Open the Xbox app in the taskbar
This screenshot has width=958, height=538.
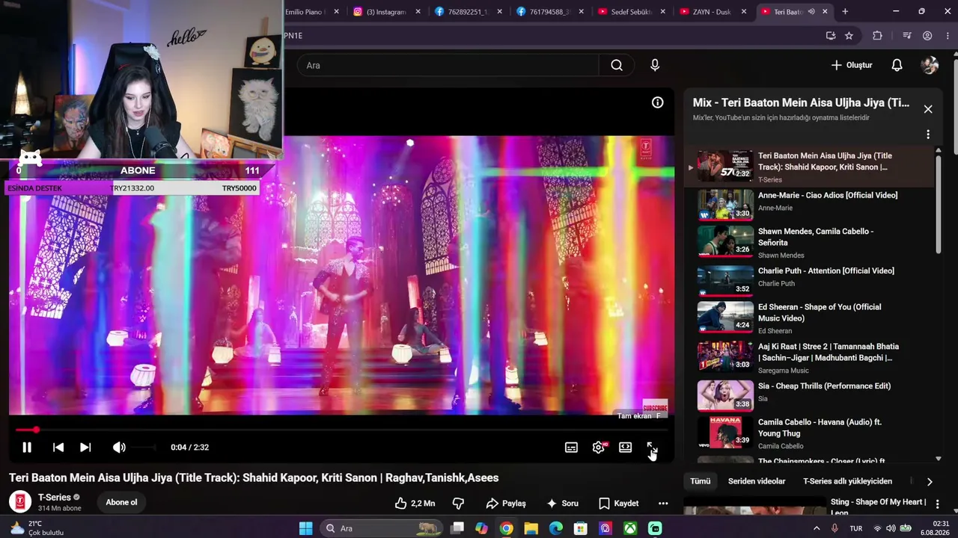click(631, 528)
